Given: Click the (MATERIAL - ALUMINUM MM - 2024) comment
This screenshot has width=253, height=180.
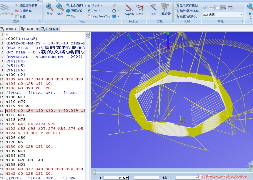Looking at the screenshot, I should pyautogui.click(x=44, y=57).
